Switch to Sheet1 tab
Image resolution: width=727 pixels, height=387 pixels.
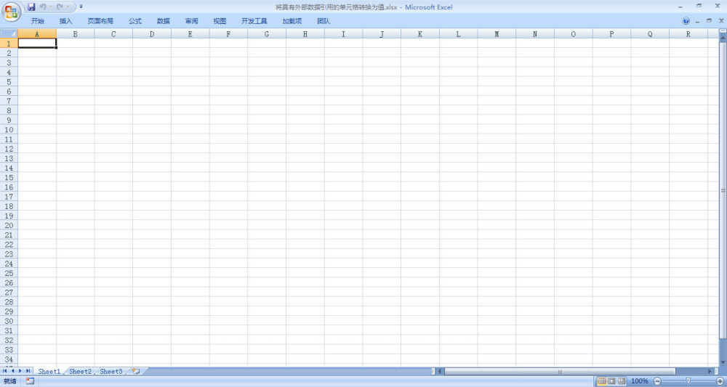pyautogui.click(x=49, y=371)
